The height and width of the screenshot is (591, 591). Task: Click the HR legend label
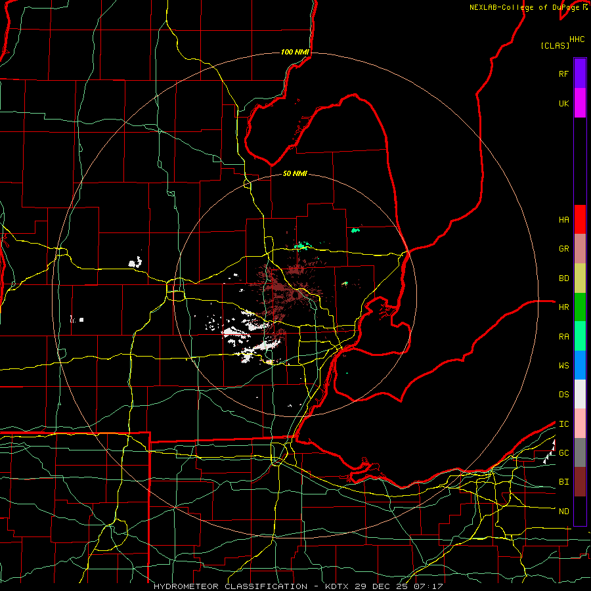point(563,307)
